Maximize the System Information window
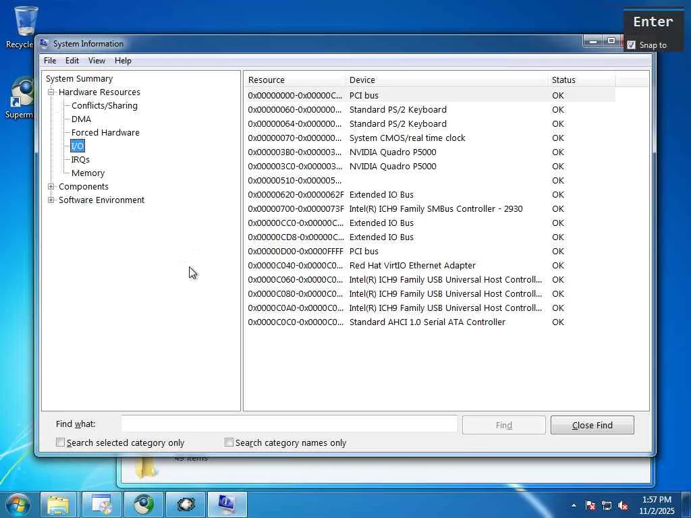The height and width of the screenshot is (518, 691). coord(611,41)
